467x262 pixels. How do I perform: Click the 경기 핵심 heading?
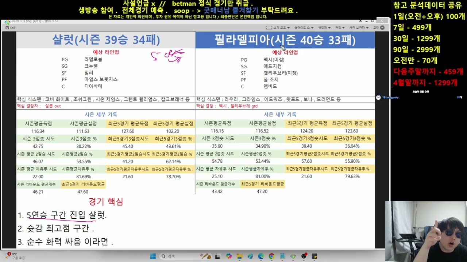click(x=106, y=202)
